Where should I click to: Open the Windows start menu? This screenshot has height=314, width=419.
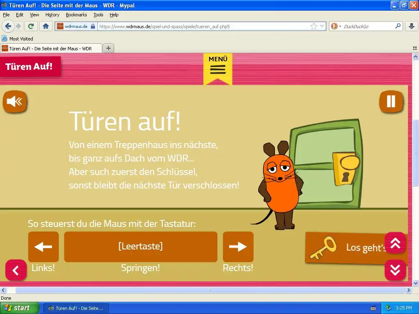coord(19,308)
